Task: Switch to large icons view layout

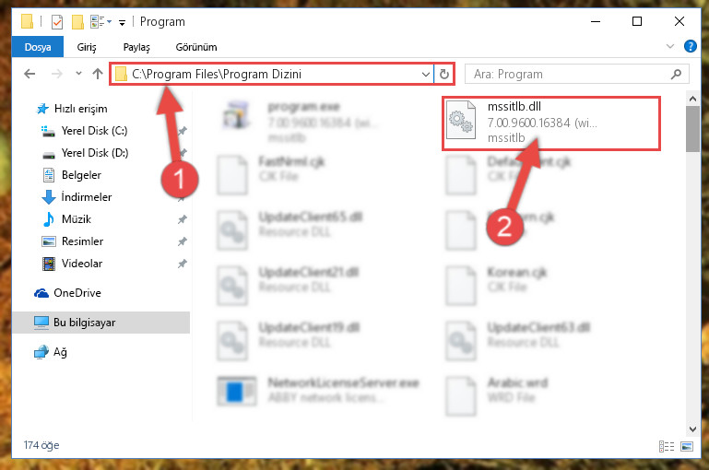Action: pos(686,446)
